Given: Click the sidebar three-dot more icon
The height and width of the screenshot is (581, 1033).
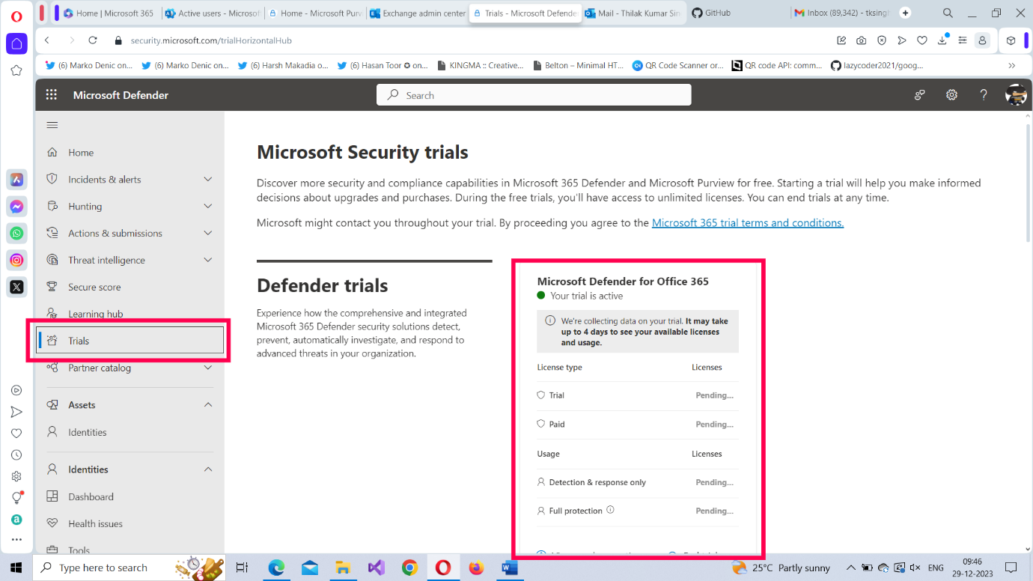Looking at the screenshot, I should (16, 539).
